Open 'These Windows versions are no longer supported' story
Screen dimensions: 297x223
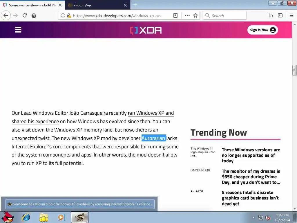click(251, 155)
